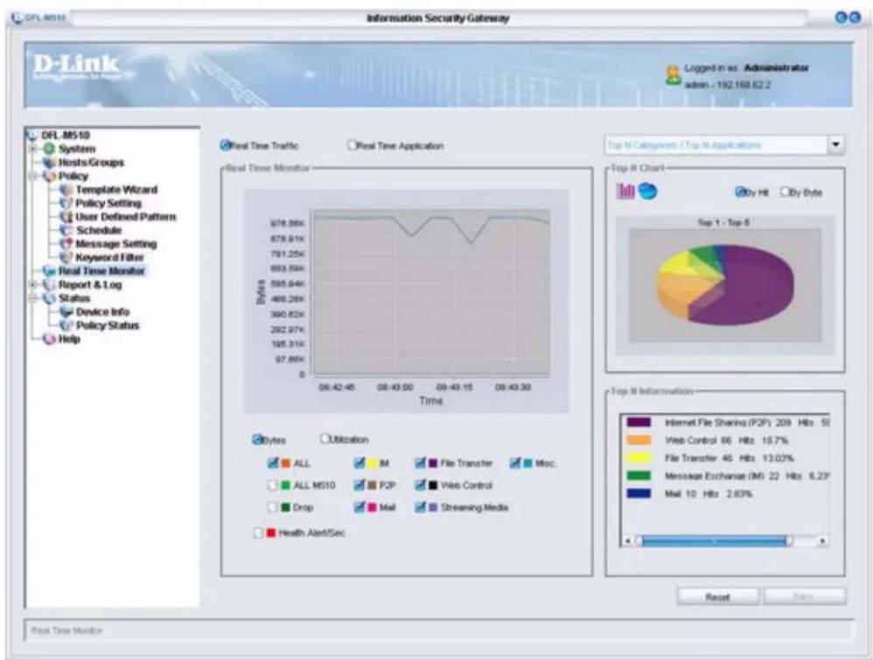
Task: Click the Policy Status icon
Action: 66,326
